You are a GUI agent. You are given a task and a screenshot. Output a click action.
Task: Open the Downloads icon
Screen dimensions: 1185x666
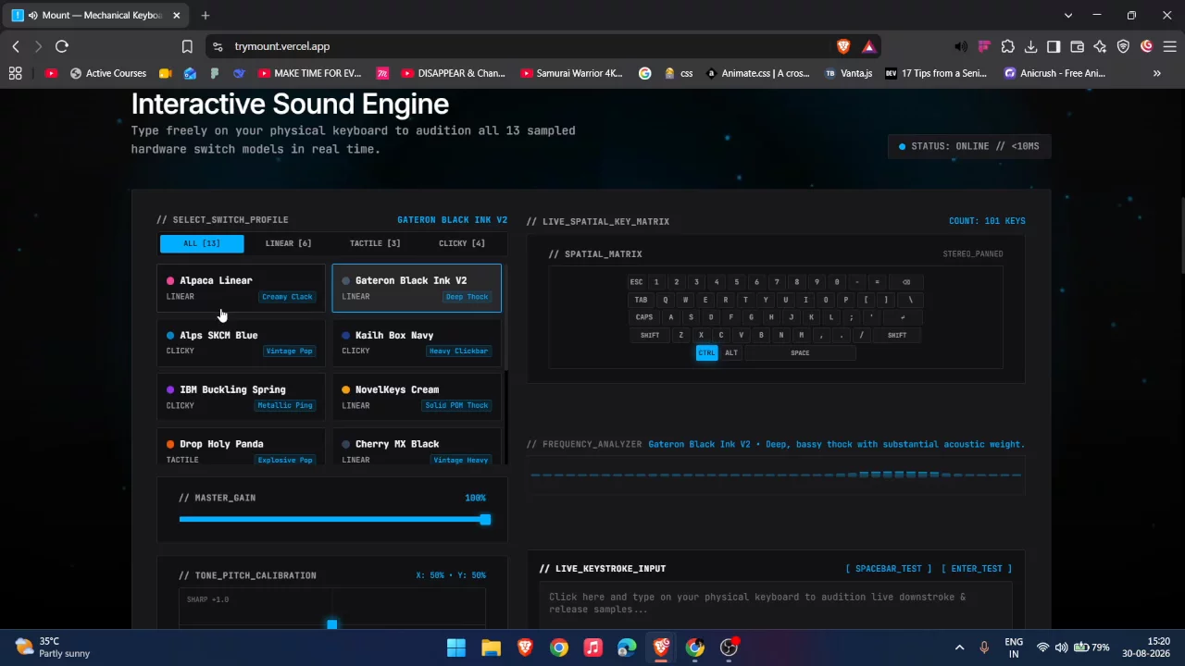(1030, 46)
